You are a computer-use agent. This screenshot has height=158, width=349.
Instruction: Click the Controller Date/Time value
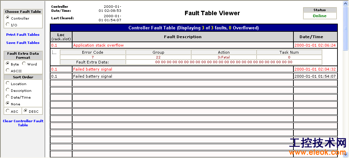point(110,9)
